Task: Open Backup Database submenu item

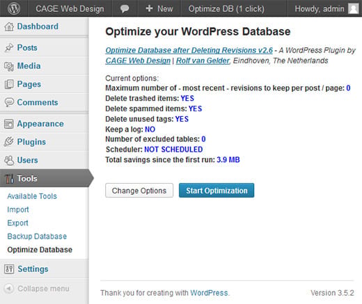Action: tap(37, 237)
